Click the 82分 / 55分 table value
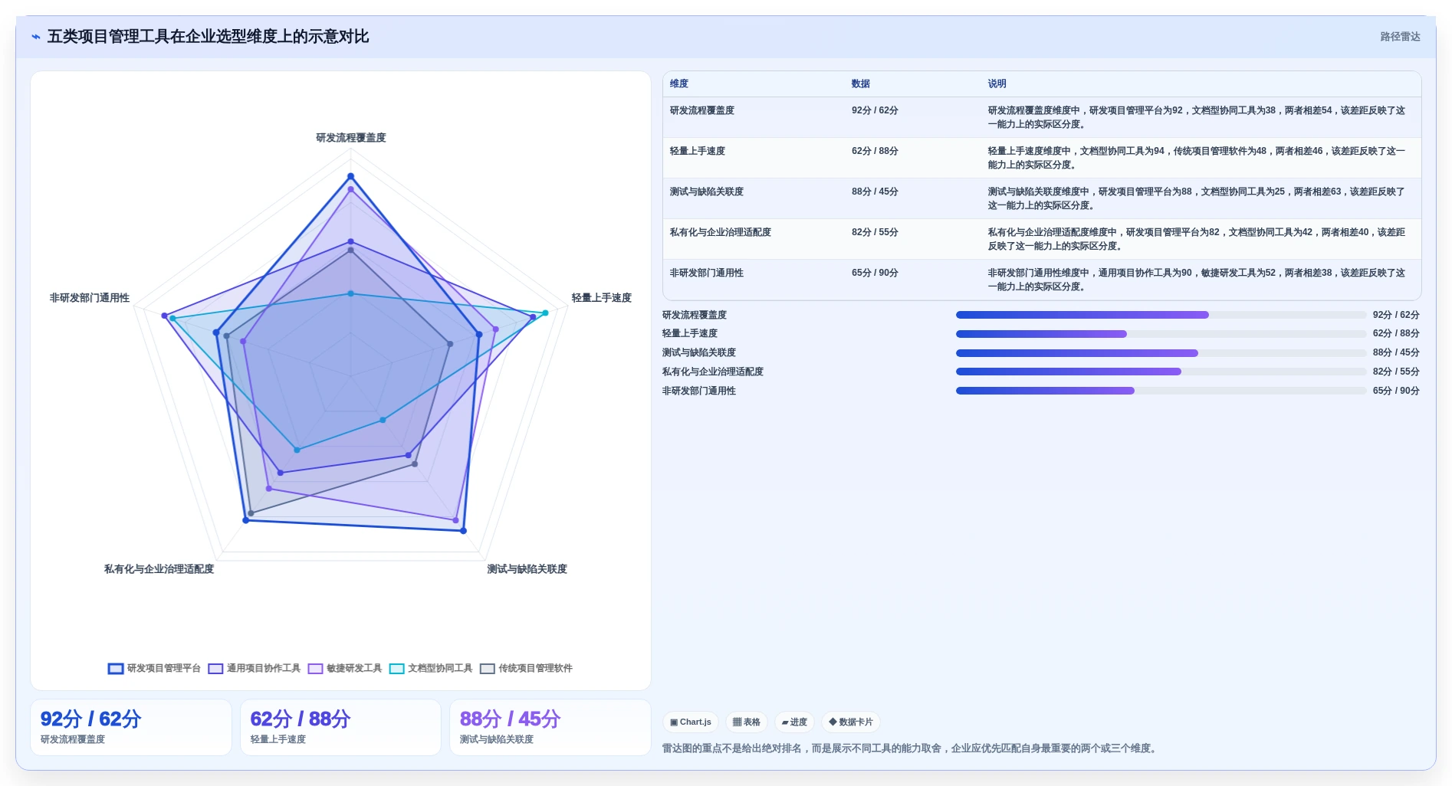 [x=875, y=232]
